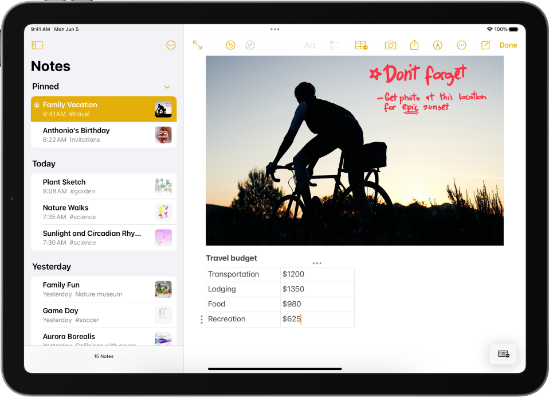Screen dimensions: 549x397
Task: Place cursor in the $625 cell
Action: pos(317,319)
